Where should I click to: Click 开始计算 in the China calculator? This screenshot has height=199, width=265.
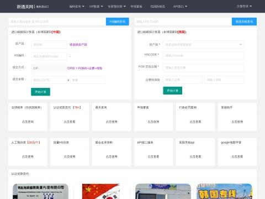pos(40,92)
